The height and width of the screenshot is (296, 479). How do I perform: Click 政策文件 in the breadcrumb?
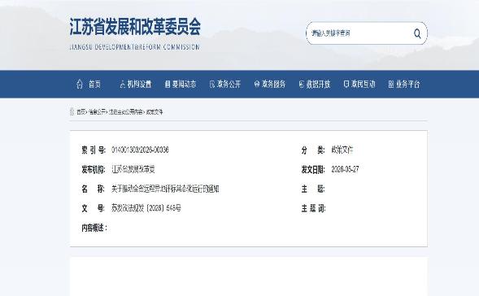[155, 112]
